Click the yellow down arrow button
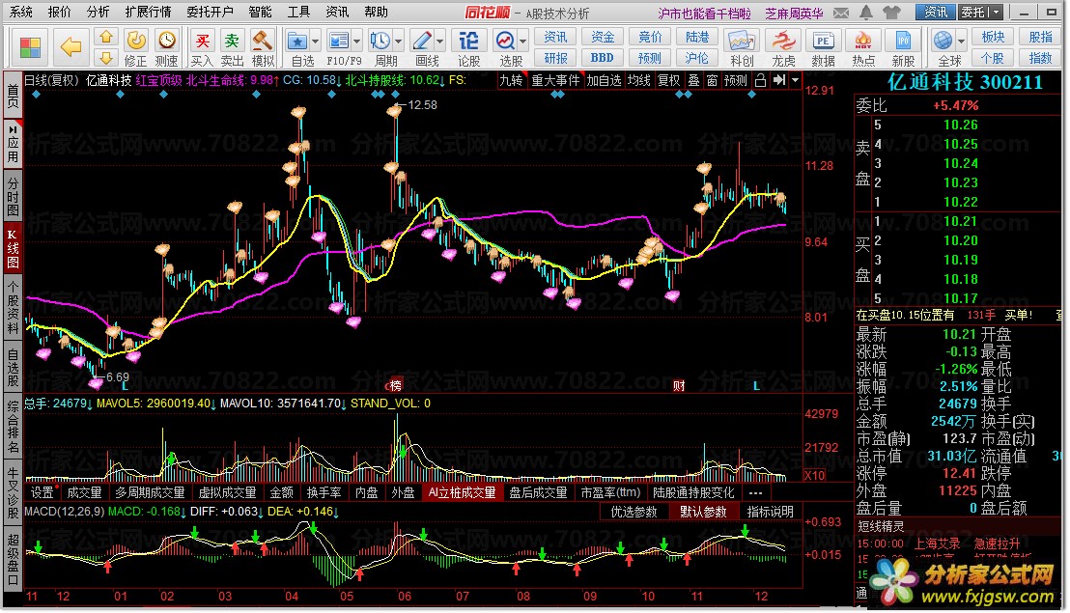1070x613 pixels. click(x=106, y=57)
